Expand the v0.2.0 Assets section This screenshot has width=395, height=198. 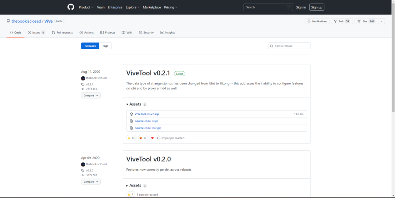point(136,185)
